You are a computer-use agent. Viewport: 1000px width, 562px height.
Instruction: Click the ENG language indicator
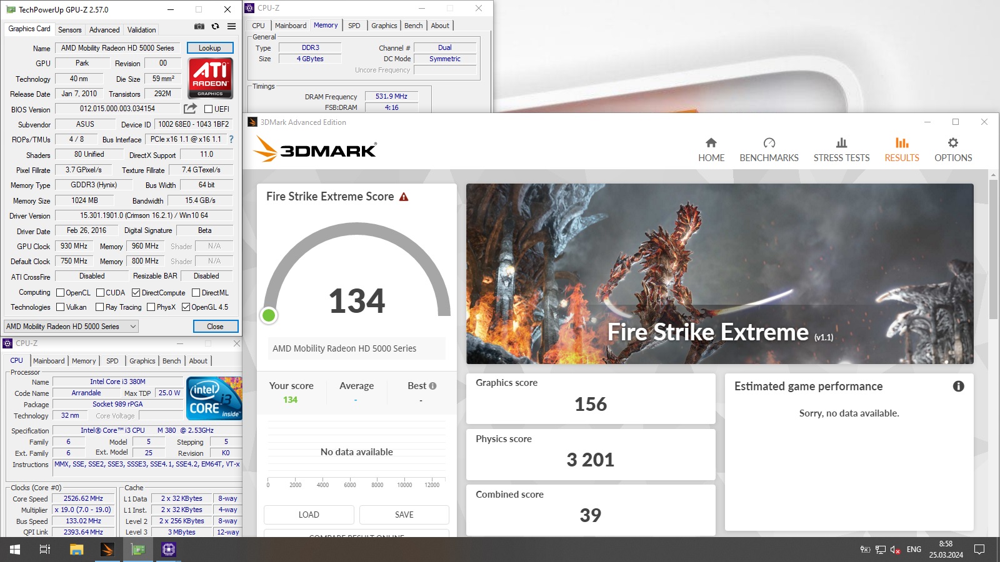pyautogui.click(x=914, y=550)
